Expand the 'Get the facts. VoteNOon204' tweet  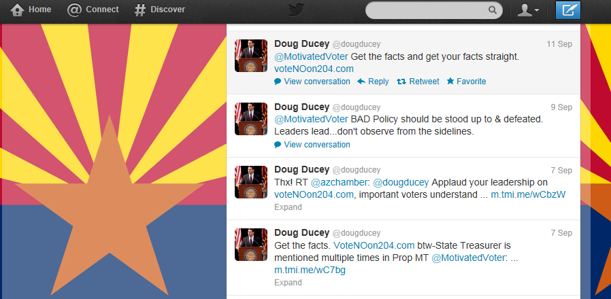coord(288,283)
